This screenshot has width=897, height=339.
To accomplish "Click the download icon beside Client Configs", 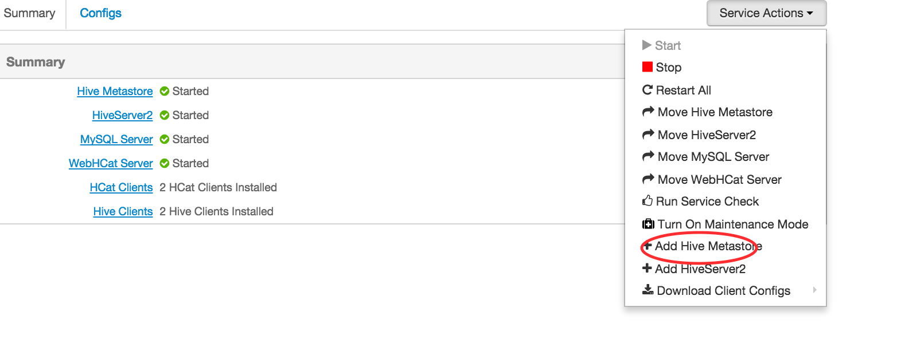I will 648,290.
